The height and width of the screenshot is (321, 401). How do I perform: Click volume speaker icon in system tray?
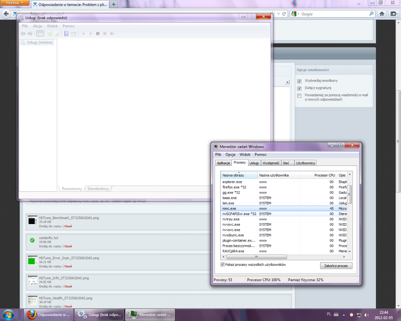pyautogui.click(x=367, y=315)
